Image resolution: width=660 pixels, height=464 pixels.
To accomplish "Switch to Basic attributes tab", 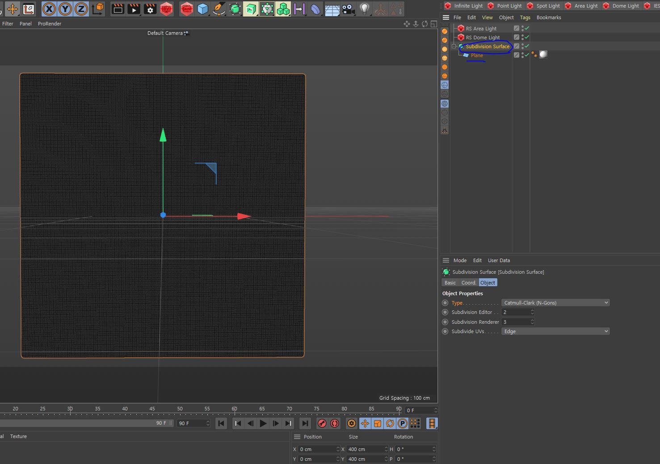I will click(x=450, y=283).
